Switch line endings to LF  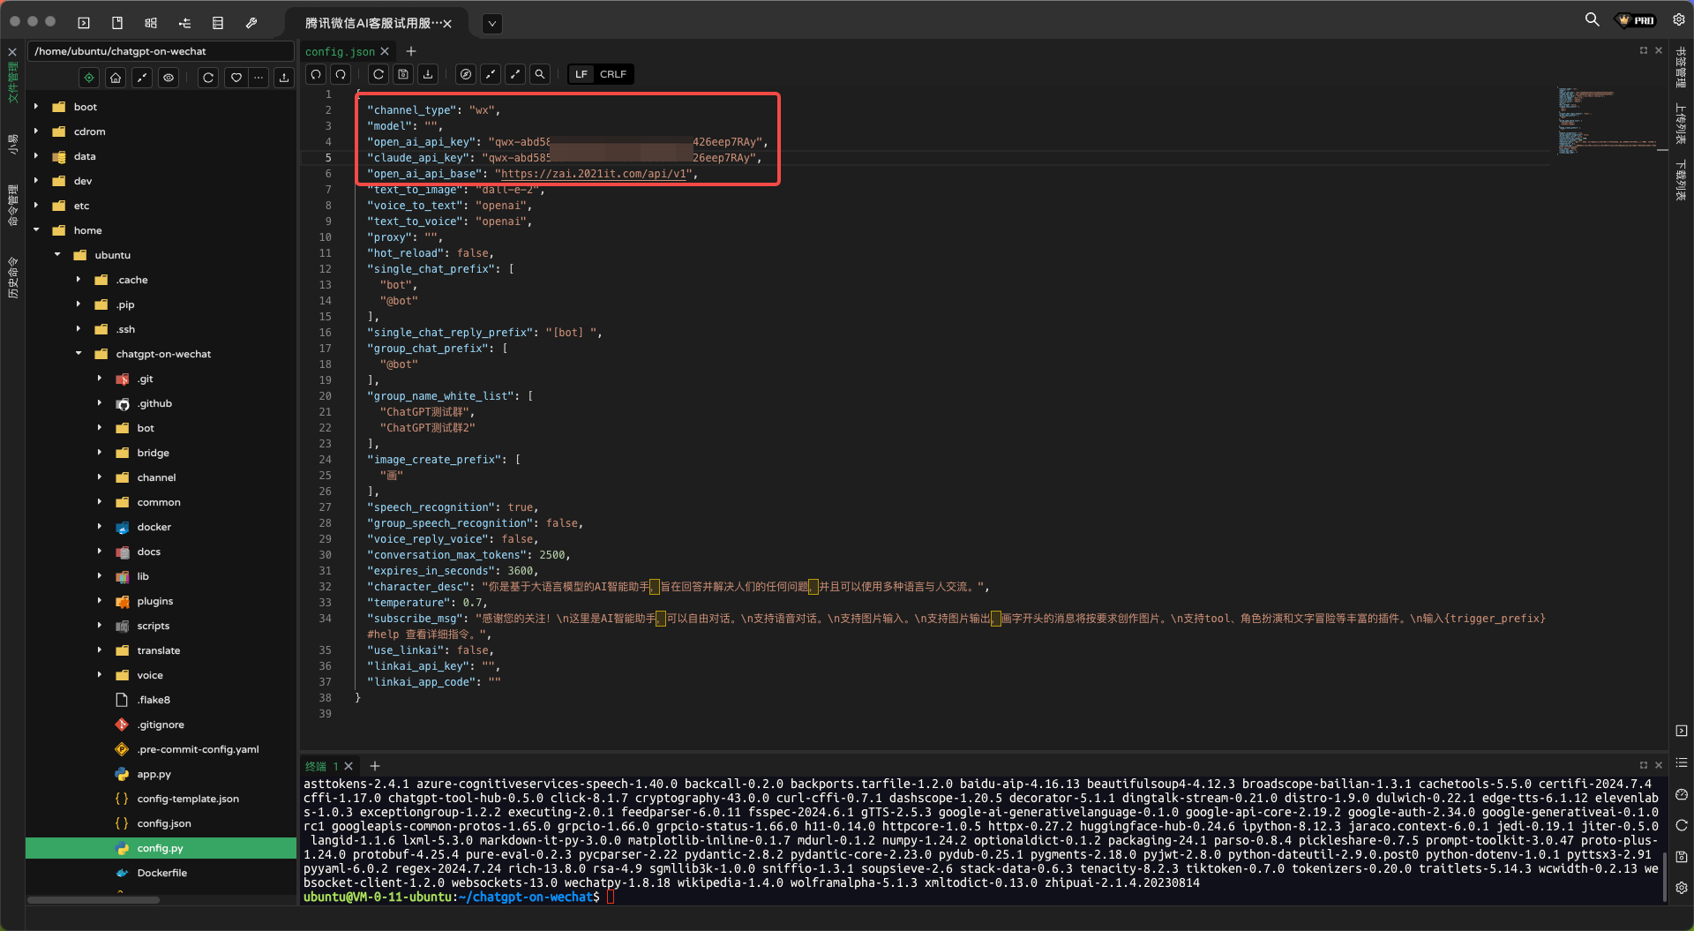[x=581, y=74]
